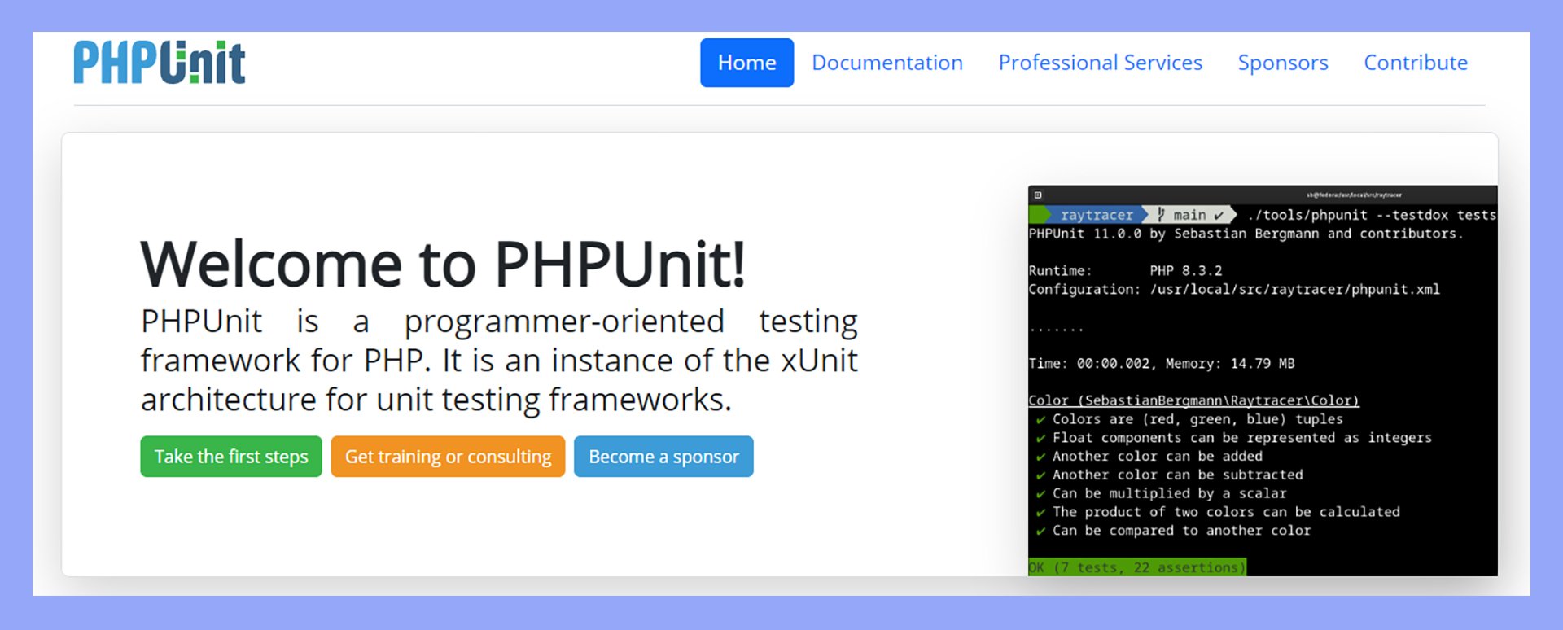Click checkmark beside Can be compared to another color
The height and width of the screenshot is (630, 1563).
1040,532
